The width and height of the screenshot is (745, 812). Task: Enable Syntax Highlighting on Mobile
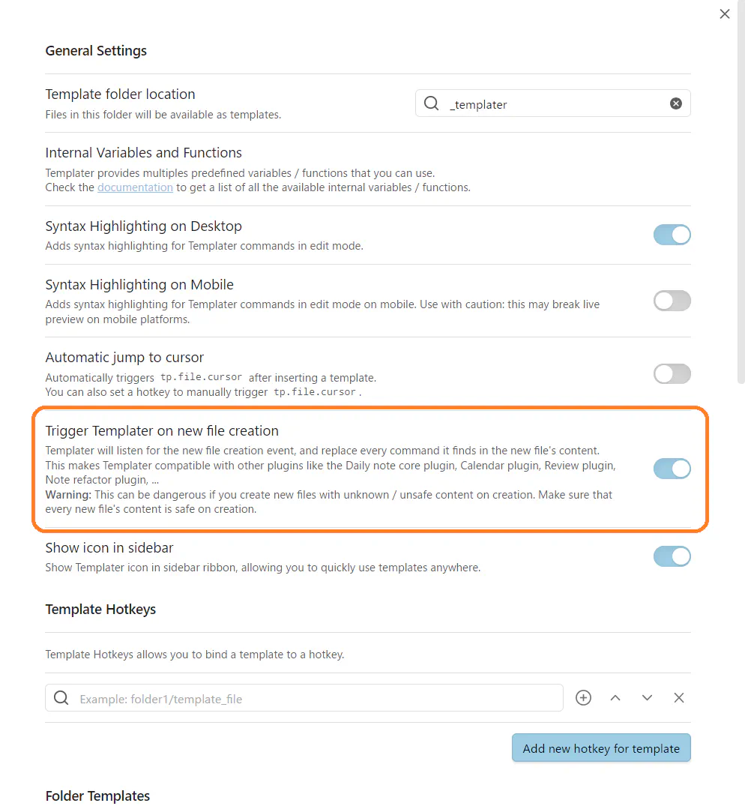pos(672,301)
